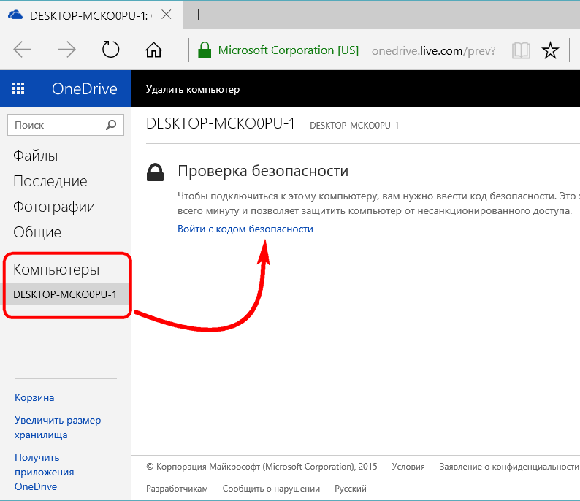The image size is (580, 501).
Task: Change language via Русский footer link
Action: 351,489
